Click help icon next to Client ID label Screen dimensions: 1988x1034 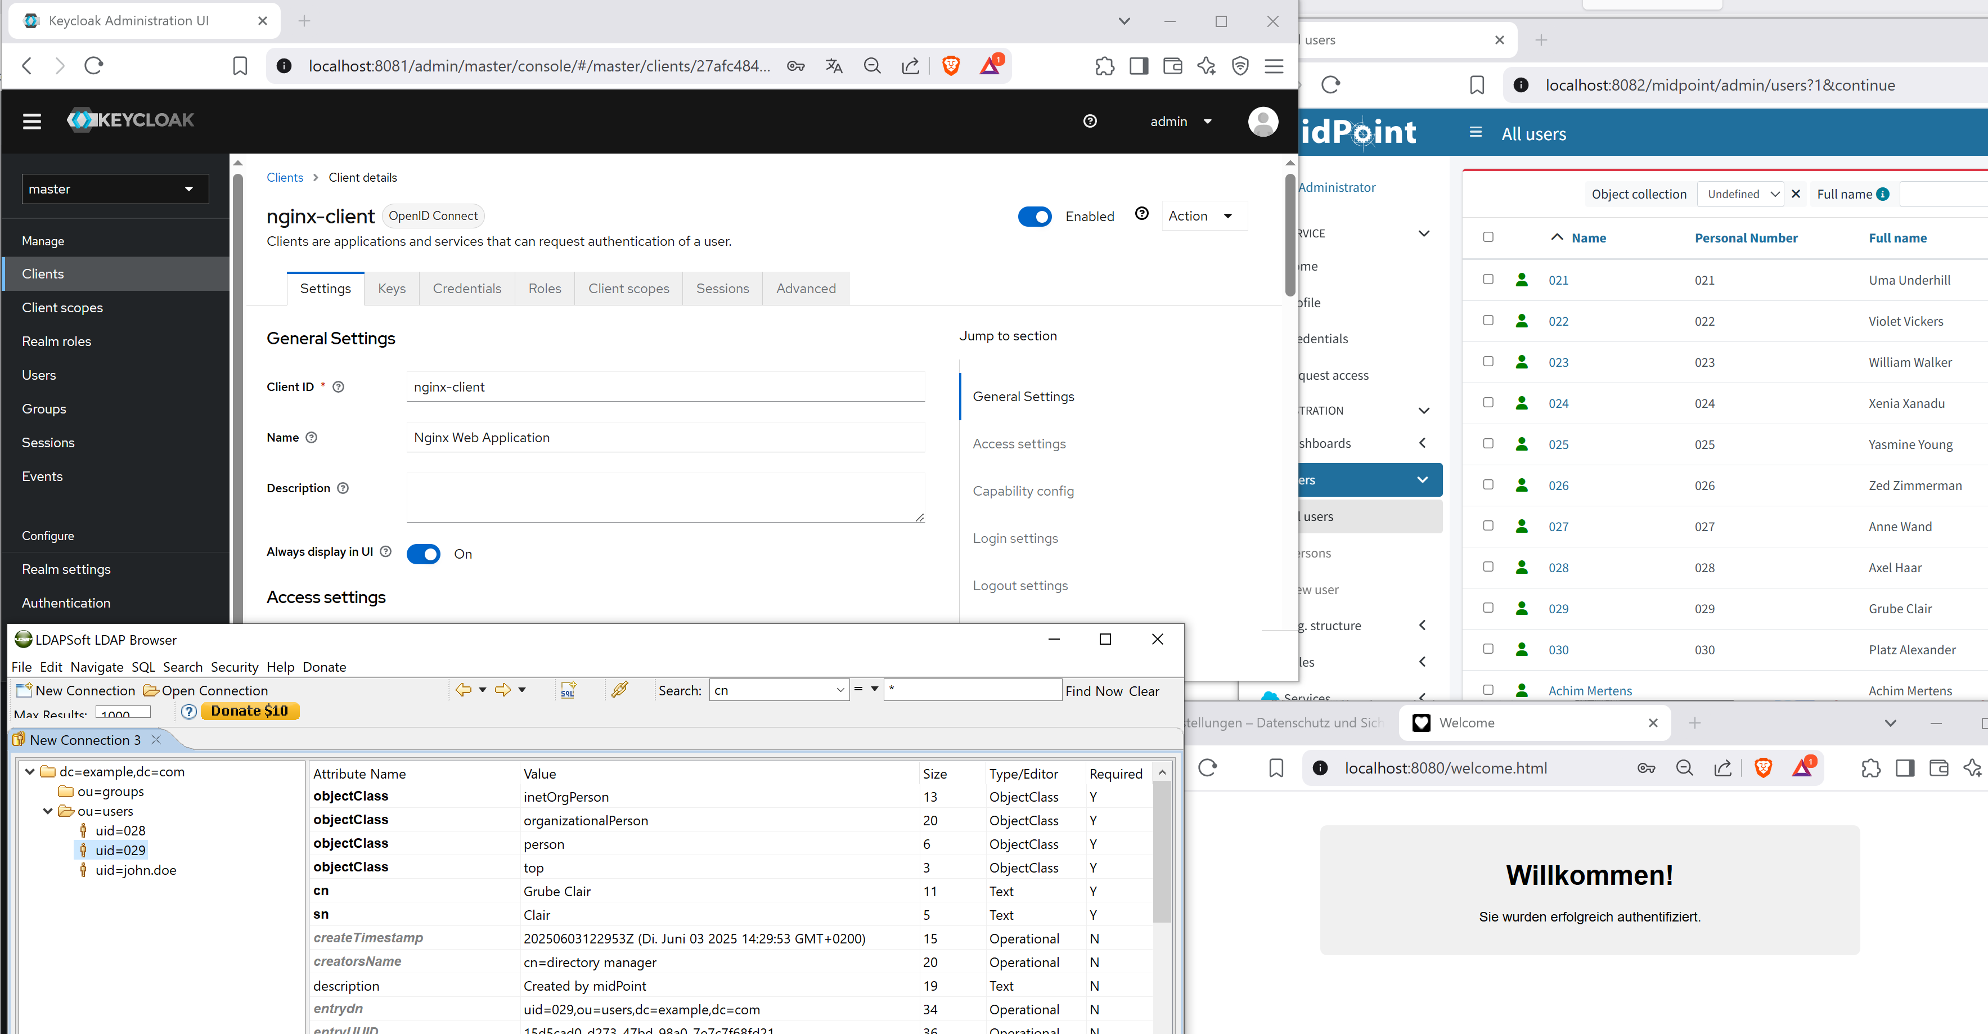(x=338, y=388)
